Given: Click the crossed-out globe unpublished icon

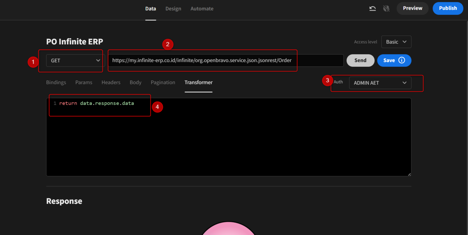Looking at the screenshot, I should pyautogui.click(x=386, y=8).
